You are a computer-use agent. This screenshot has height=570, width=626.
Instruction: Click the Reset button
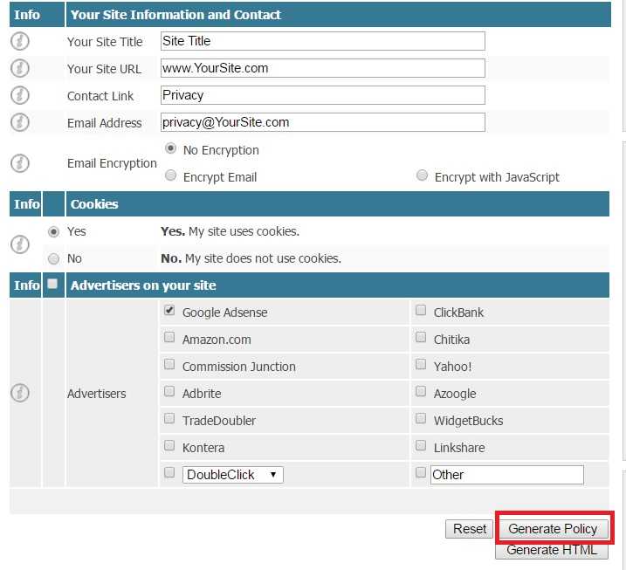[x=470, y=529]
